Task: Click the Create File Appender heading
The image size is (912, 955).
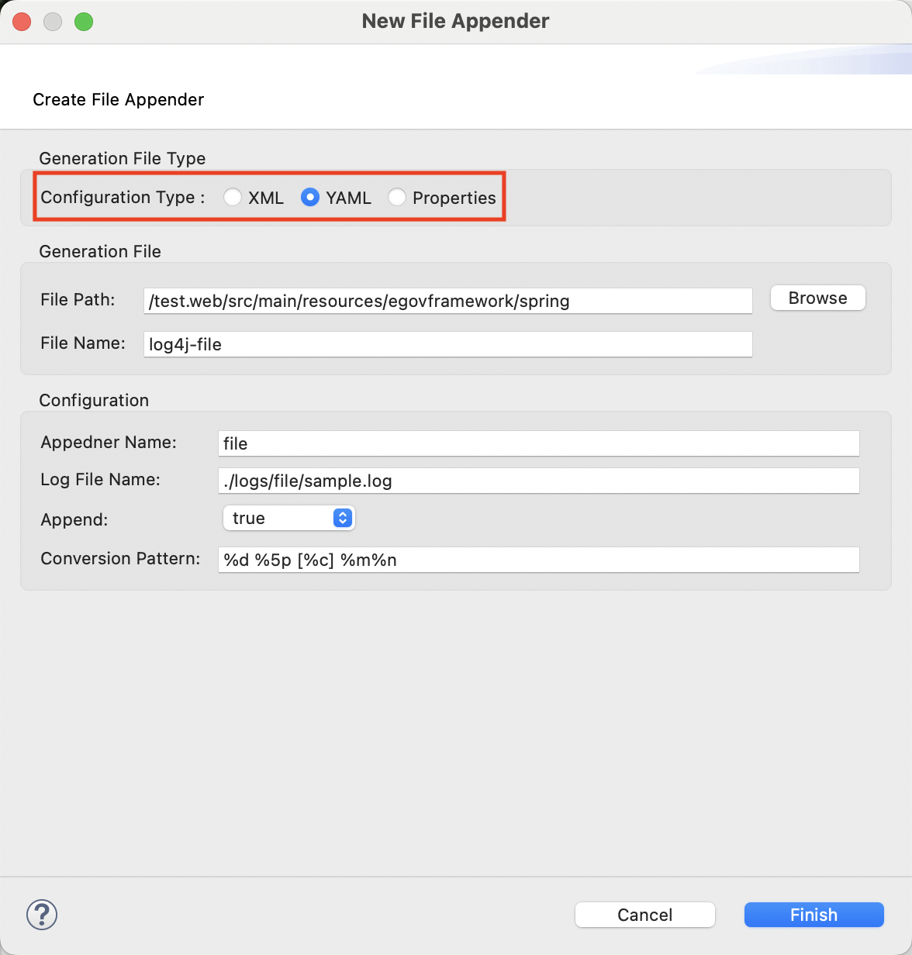Action: coord(118,99)
